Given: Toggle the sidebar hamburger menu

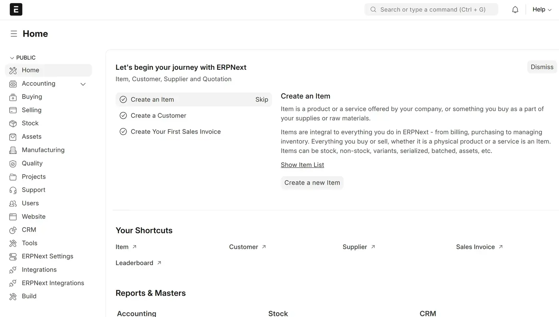Looking at the screenshot, I should tap(14, 34).
